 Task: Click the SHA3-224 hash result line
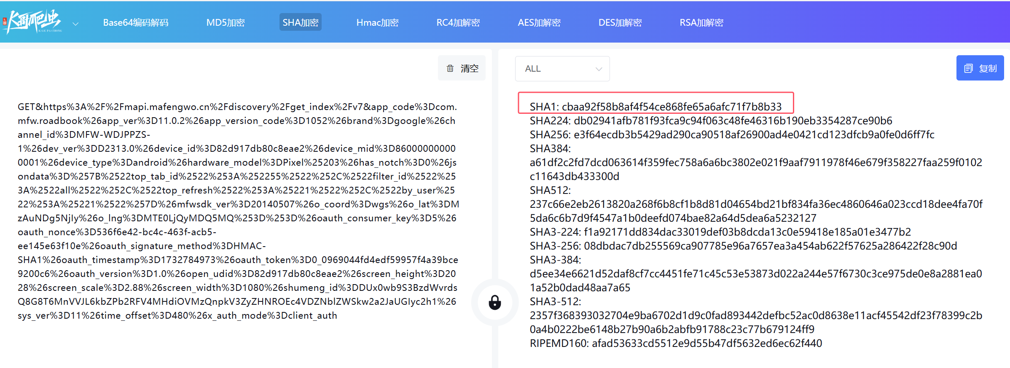click(720, 232)
